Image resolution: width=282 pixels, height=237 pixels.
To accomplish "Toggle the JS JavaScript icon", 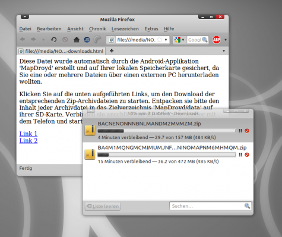I will [x=87, y=40].
